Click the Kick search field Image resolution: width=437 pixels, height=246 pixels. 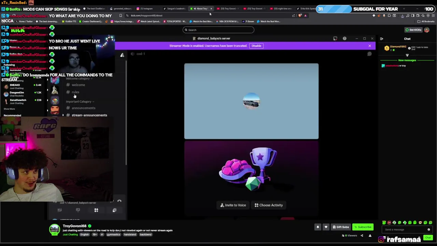[218, 30]
